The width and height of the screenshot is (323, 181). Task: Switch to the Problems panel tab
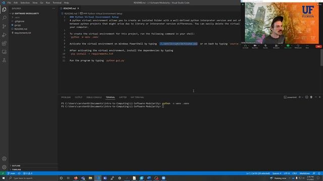66,97
